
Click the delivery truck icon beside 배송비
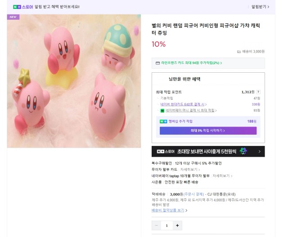click(x=239, y=52)
